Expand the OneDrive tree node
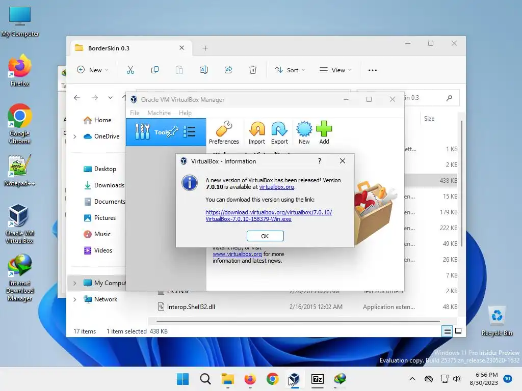Viewport: 522px width, 391px height. [x=75, y=136]
